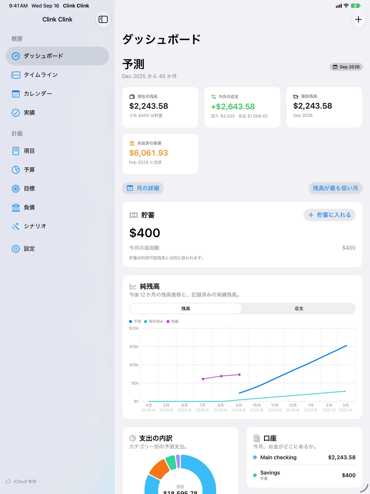
Task: Select the Savings account row
Action: tap(304, 475)
